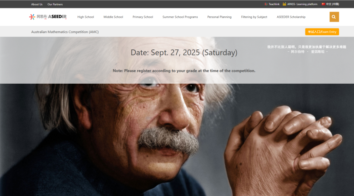This screenshot has width=354, height=196.
Task: Click the Teachlink star icon
Action: 266,4
